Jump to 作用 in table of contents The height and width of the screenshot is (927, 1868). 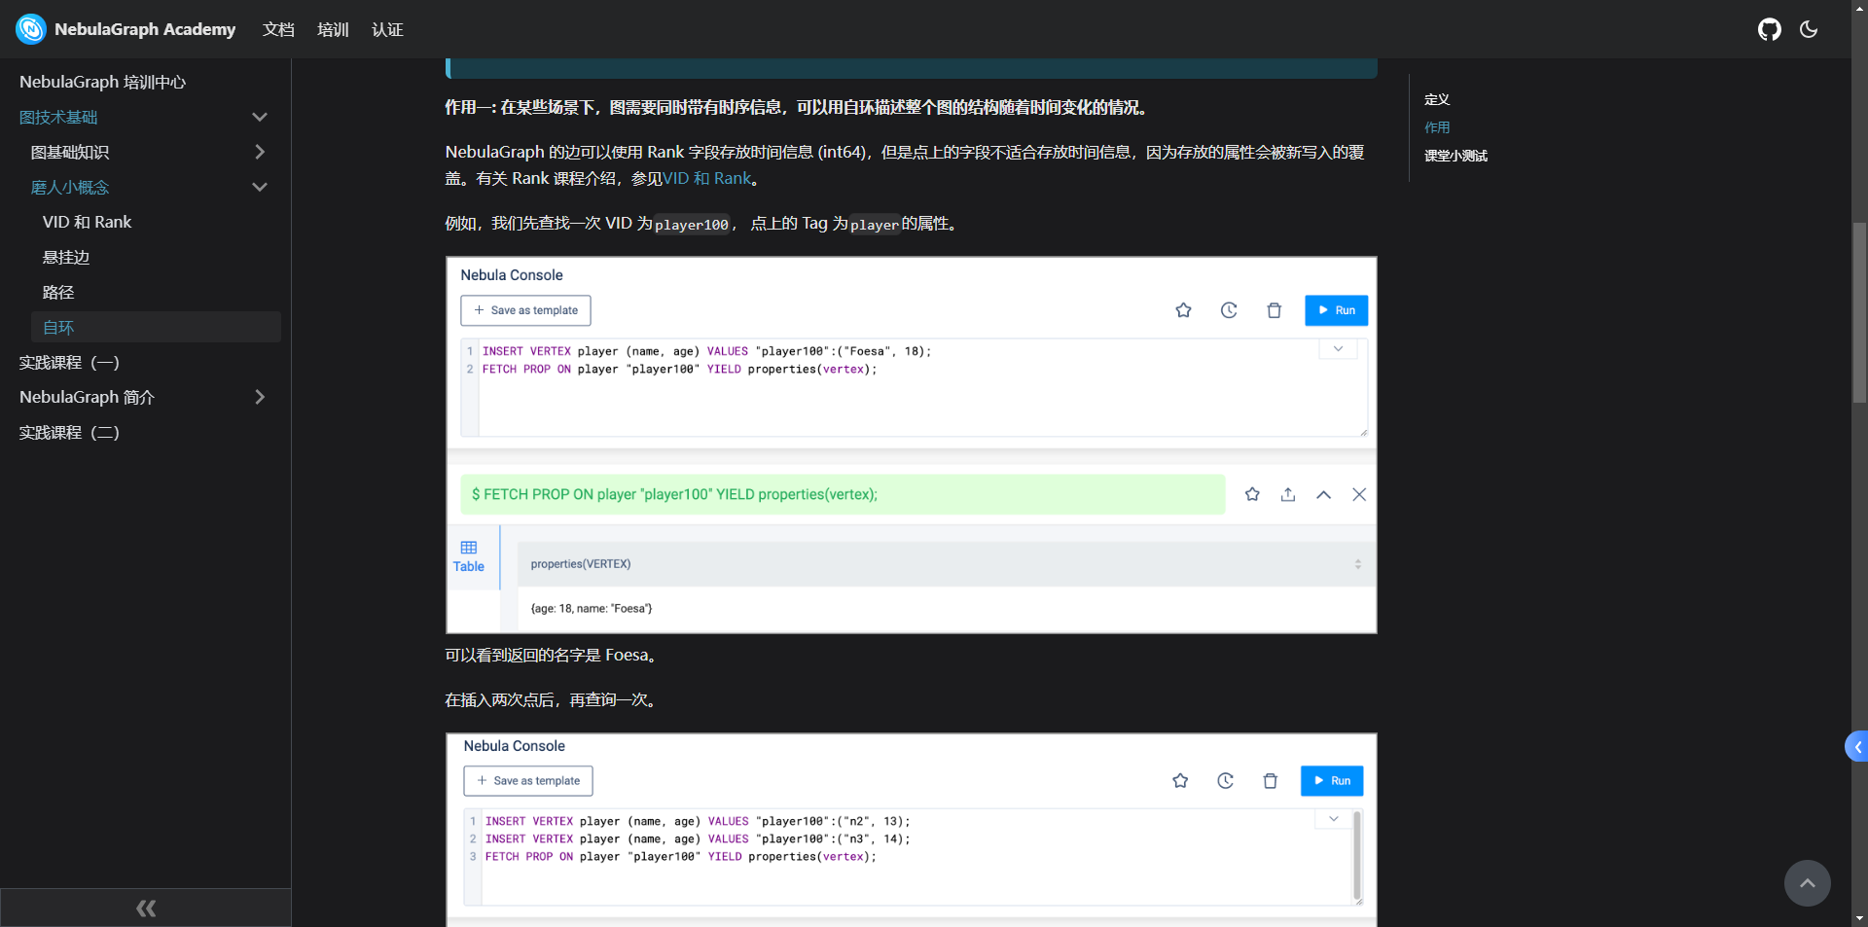coord(1437,127)
